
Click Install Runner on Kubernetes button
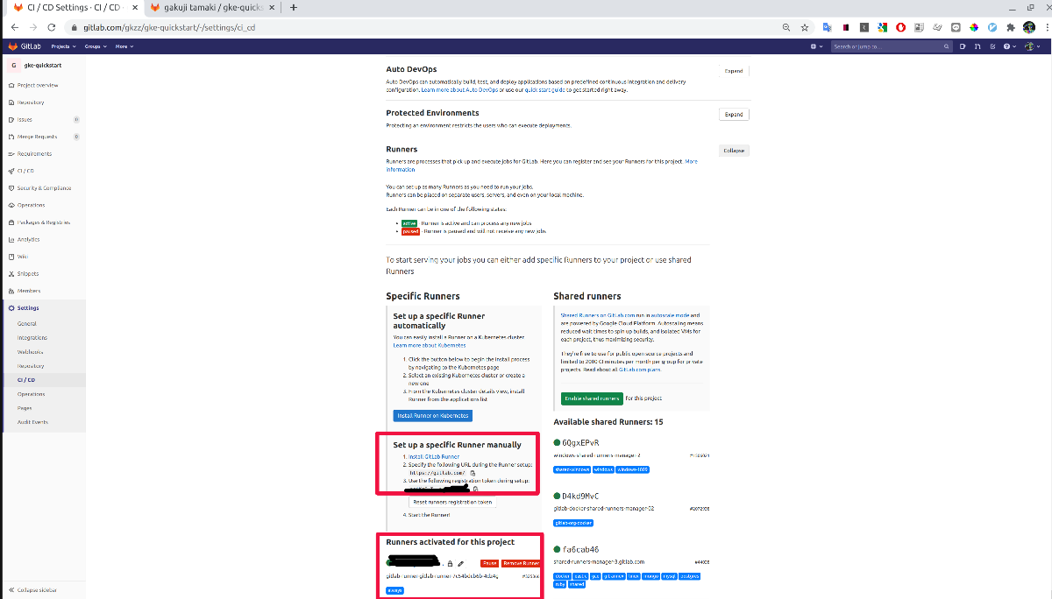pos(433,416)
